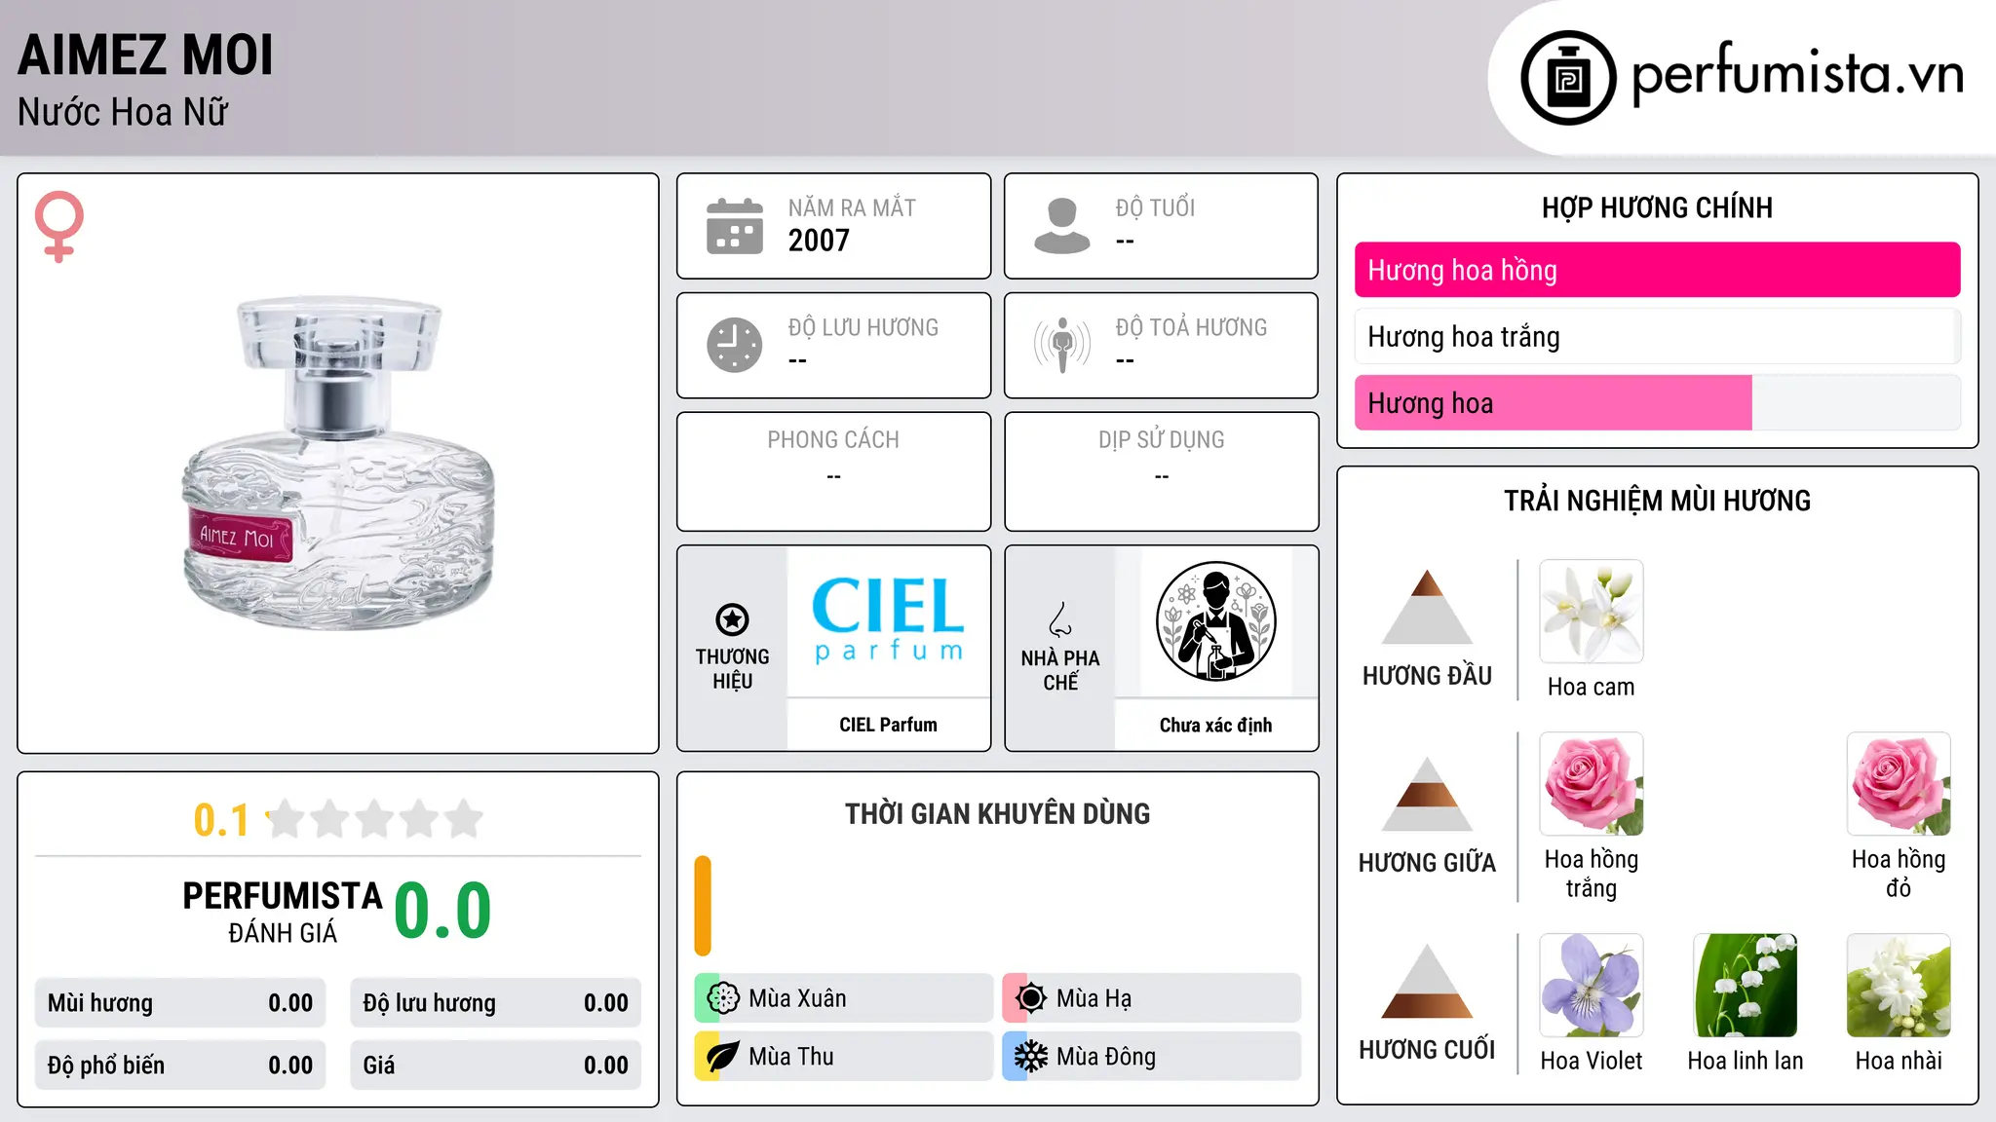The height and width of the screenshot is (1122, 1996).
Task: Click the Hương đầu pyramid icon
Action: point(1427,607)
